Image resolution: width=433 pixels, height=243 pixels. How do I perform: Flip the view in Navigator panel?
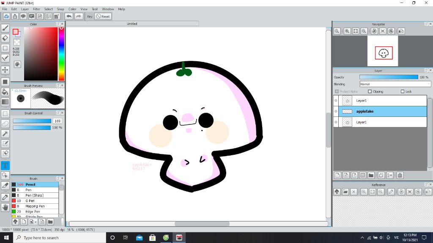click(x=401, y=31)
